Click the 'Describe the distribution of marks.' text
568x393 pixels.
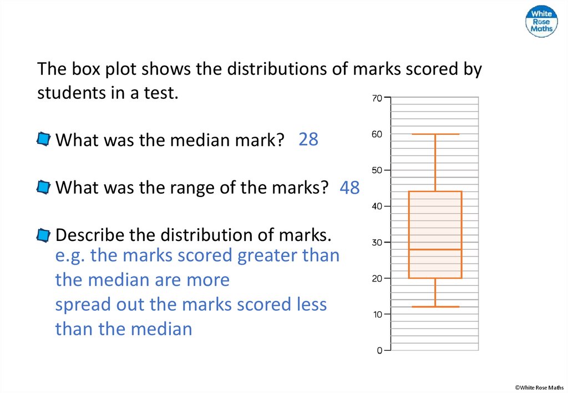[194, 235]
